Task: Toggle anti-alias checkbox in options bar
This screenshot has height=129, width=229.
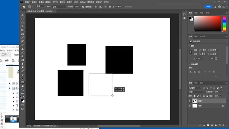Action: (83, 7)
